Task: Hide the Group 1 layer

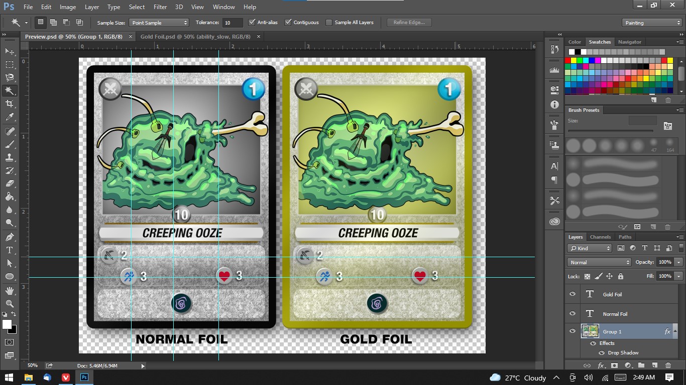Action: click(573, 331)
